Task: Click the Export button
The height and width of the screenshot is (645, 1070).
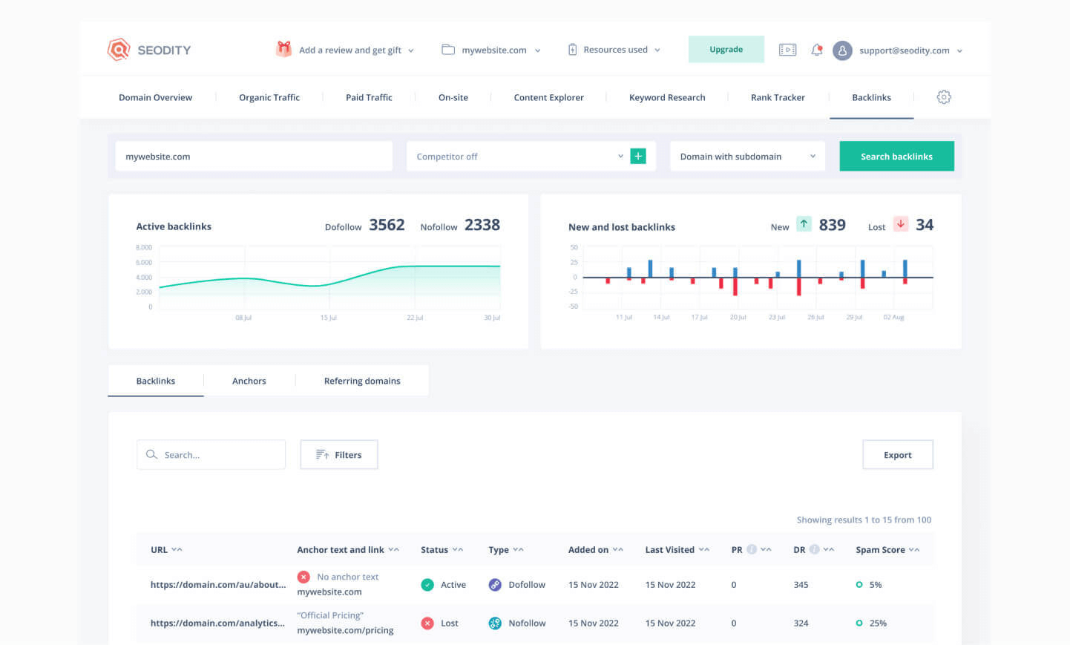Action: [x=897, y=455]
